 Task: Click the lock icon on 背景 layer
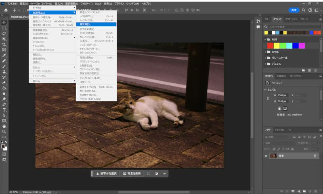click(x=315, y=155)
